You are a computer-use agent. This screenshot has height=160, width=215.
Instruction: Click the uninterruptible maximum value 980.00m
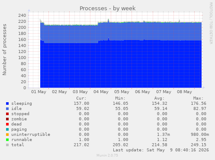point(200,135)
